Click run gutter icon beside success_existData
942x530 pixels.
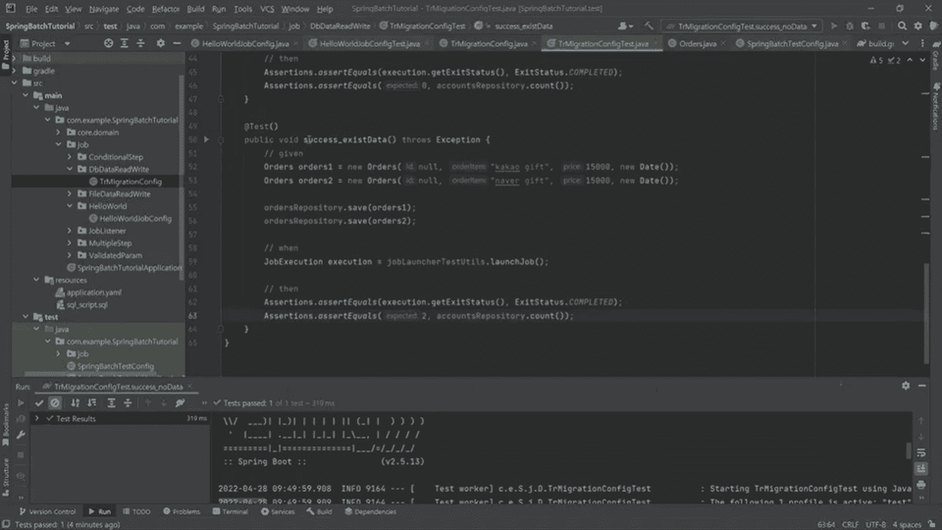(x=206, y=139)
